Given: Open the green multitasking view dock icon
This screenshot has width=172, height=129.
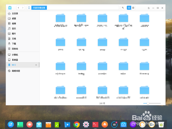Looking at the screenshot, I should (20, 125).
